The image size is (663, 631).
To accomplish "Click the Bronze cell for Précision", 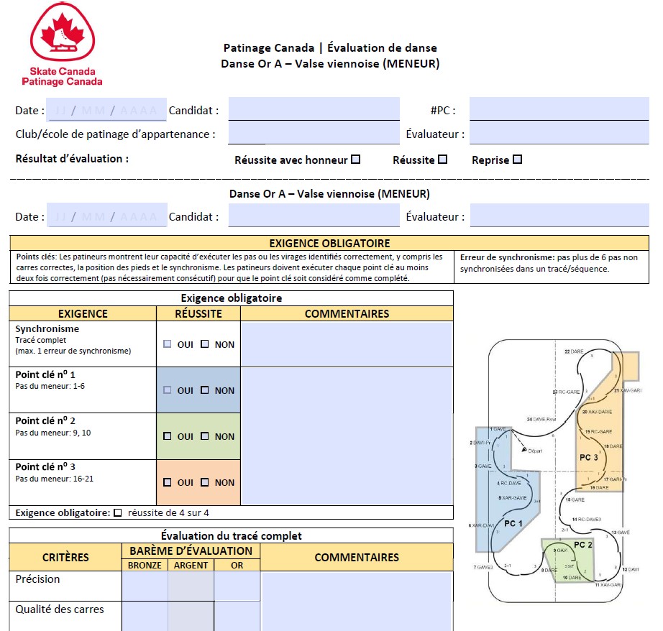I will click(145, 586).
